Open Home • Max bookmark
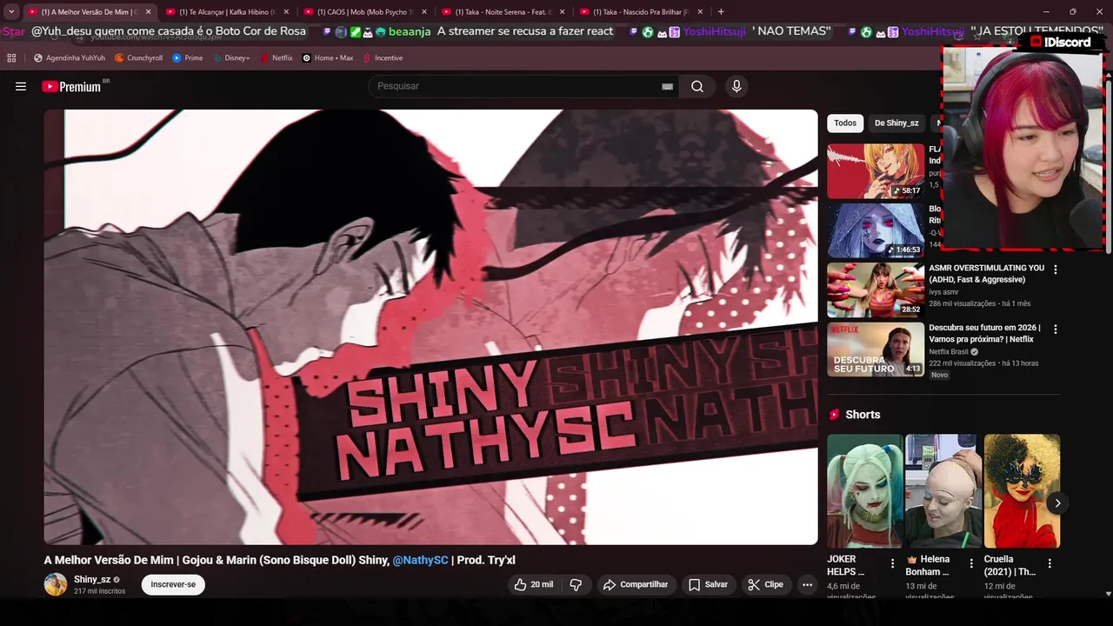The width and height of the screenshot is (1113, 626). [x=328, y=58]
